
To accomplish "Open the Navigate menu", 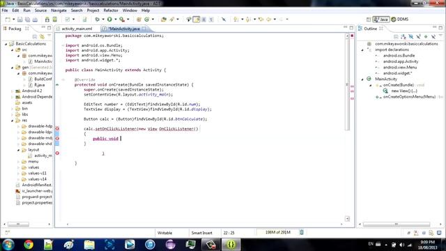I will (x=59, y=10).
